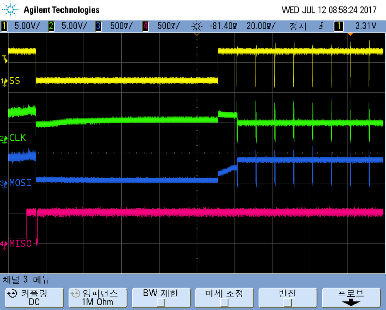Click the channel 2 scale 5.00V/

pos(74,26)
